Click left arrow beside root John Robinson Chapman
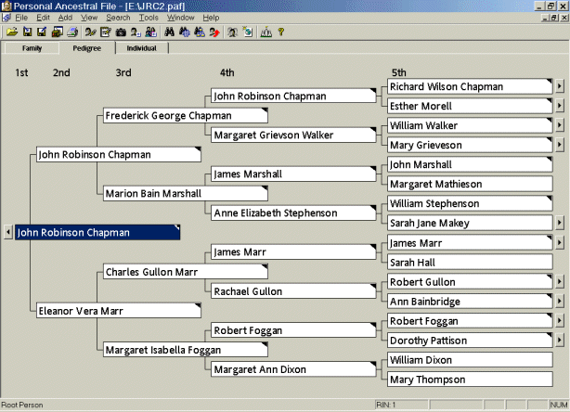The height and width of the screenshot is (412, 570). coord(8,233)
